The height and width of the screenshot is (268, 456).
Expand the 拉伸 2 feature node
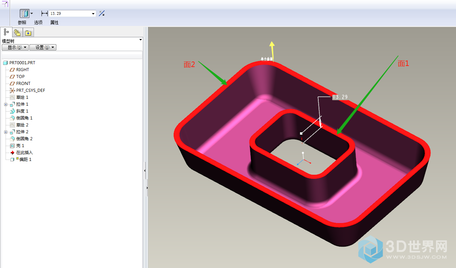pos(6,132)
